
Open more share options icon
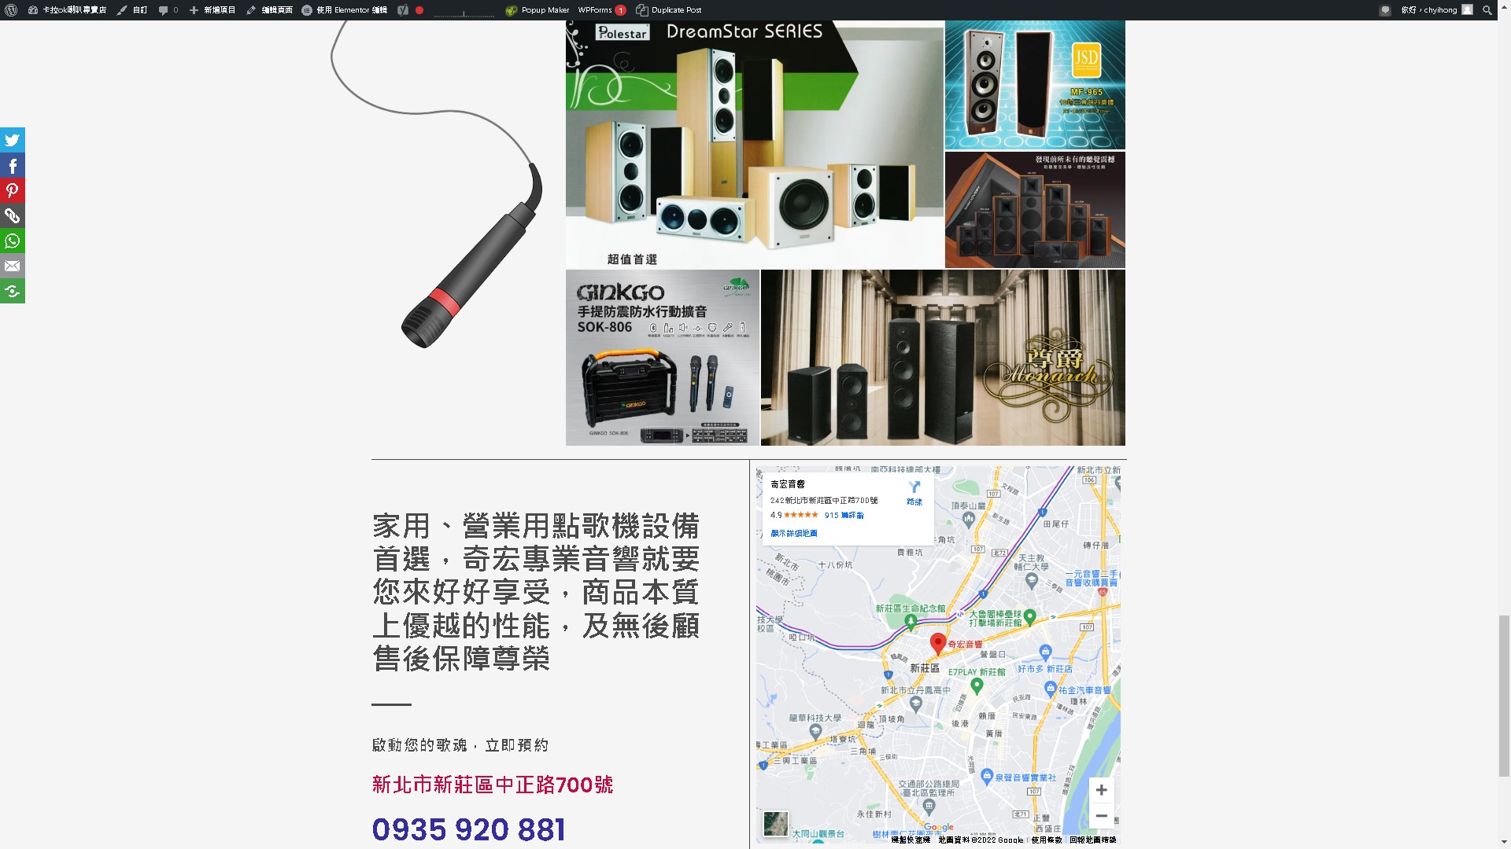click(x=13, y=291)
